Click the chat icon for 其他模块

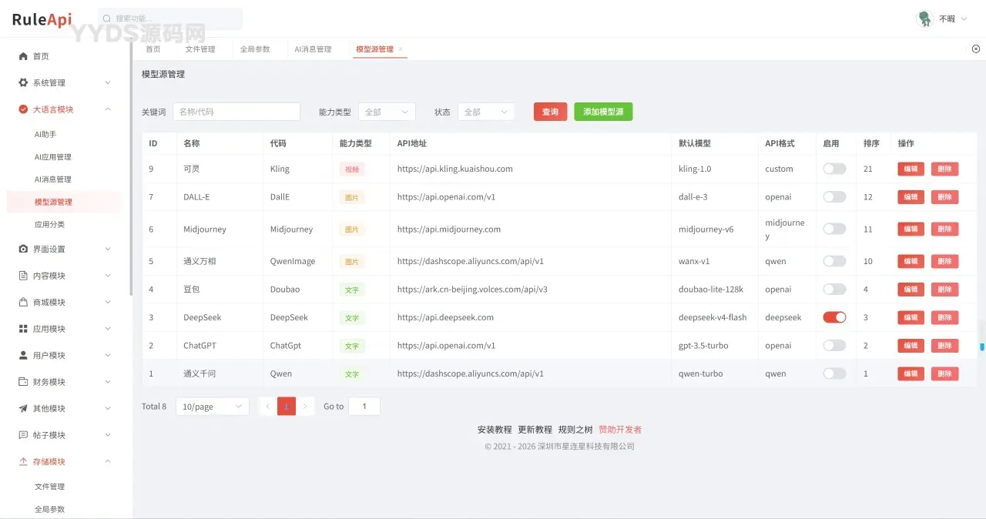tap(23, 408)
